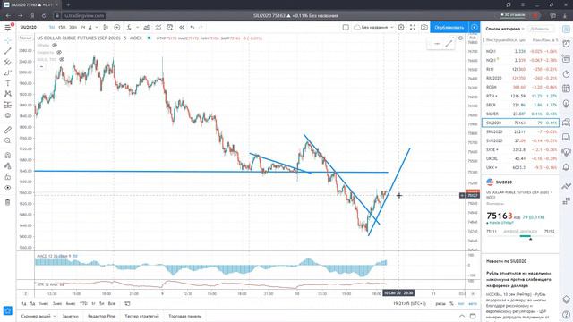The image size is (573, 322).
Task: Open the emoji icons tool
Action: click(x=8, y=115)
